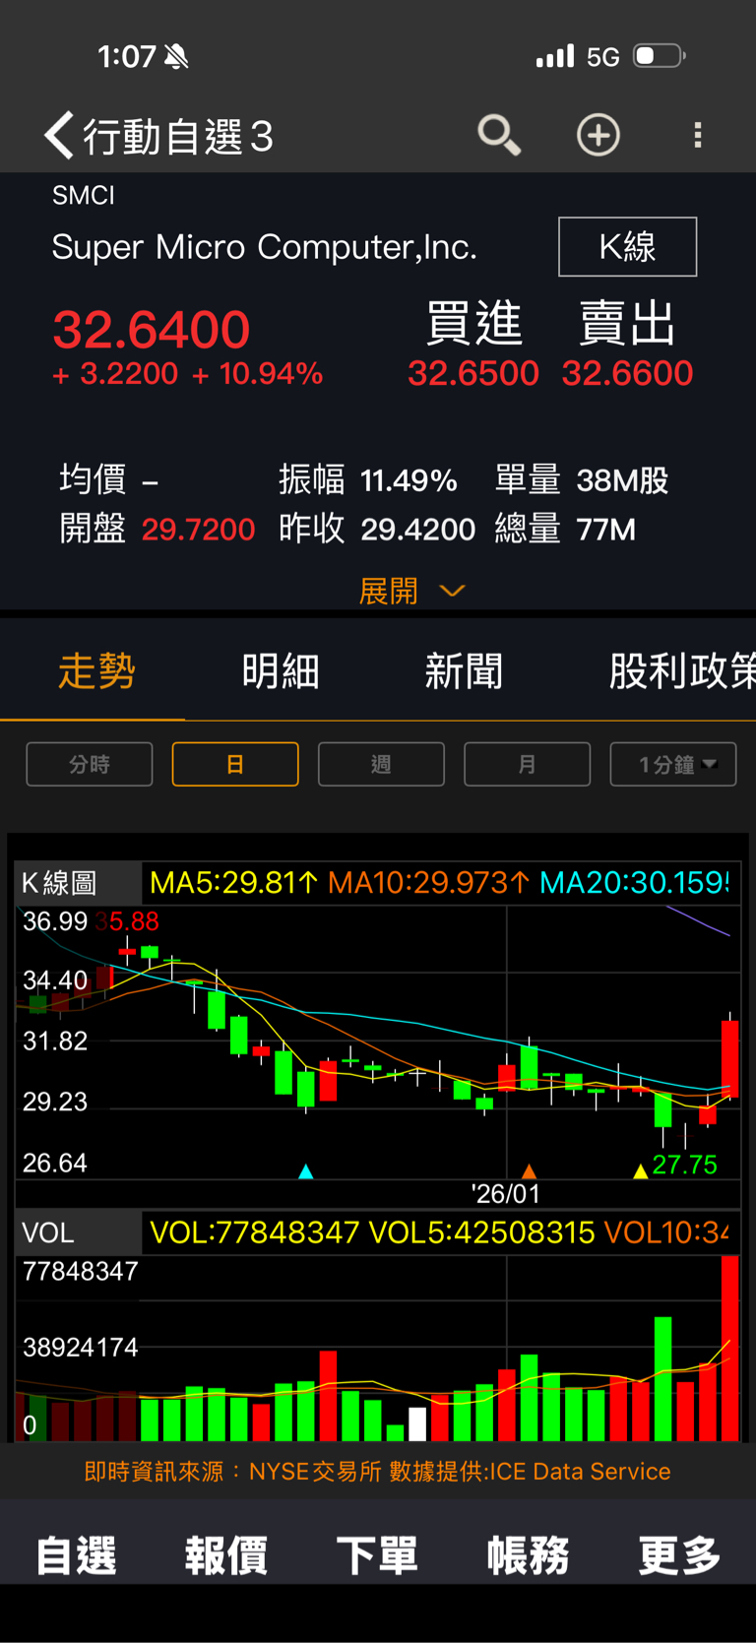Switch to the 明細 tab
This screenshot has width=756, height=1643.
point(281,671)
